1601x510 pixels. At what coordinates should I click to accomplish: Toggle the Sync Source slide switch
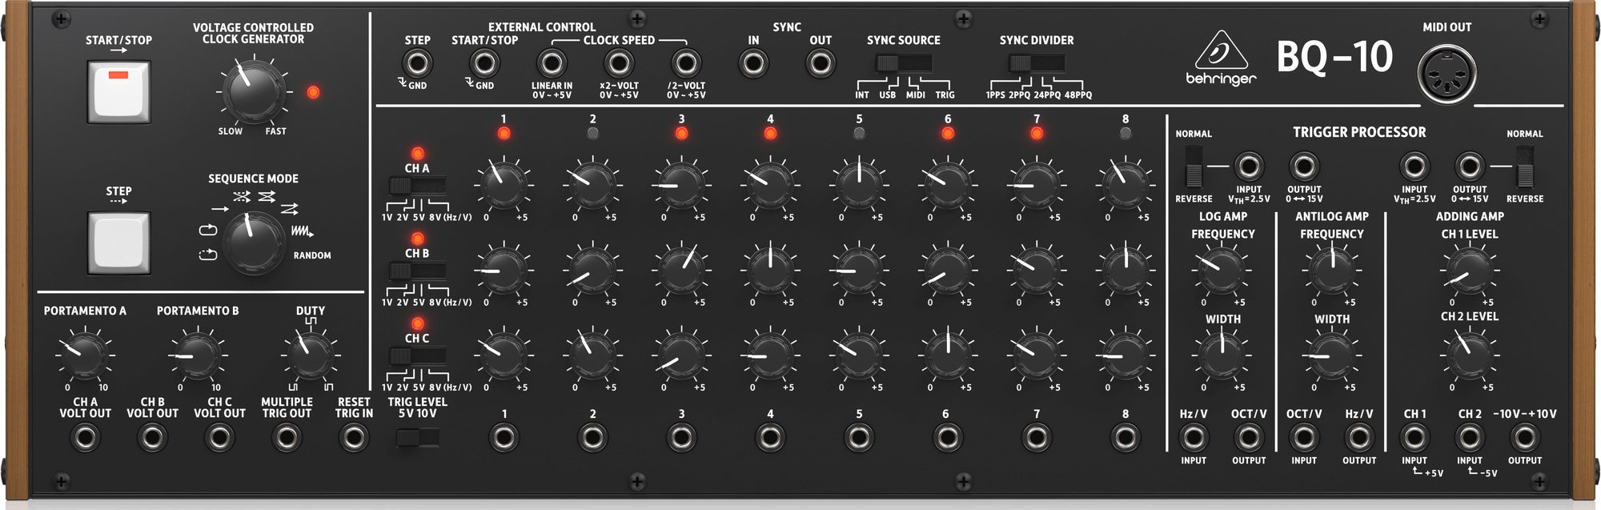point(903,63)
